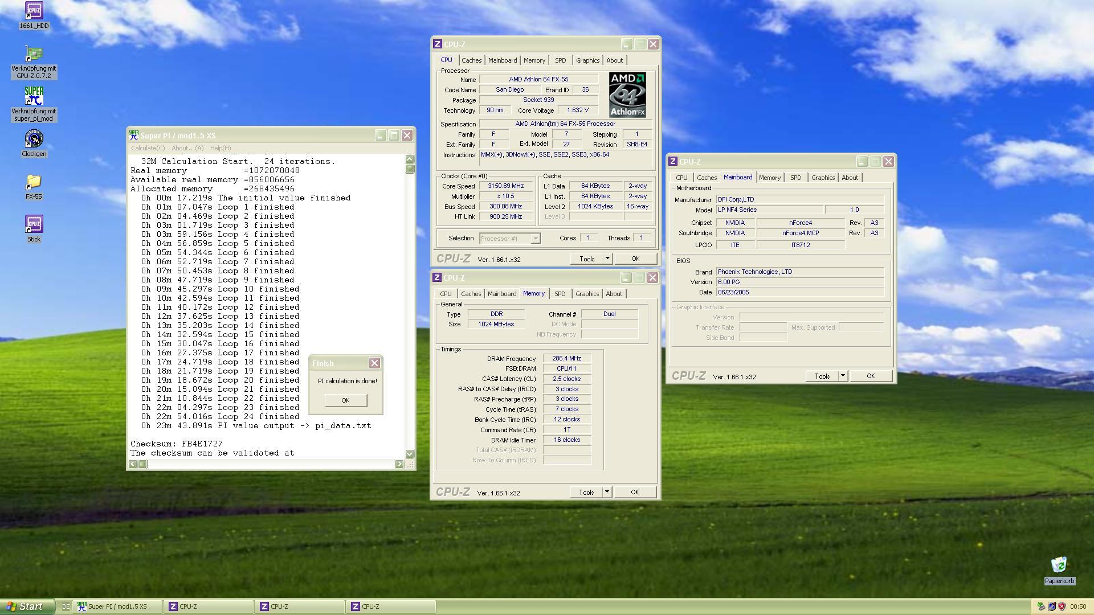Click Tools button in CPU tab window
This screenshot has height=615, width=1094.
[x=587, y=259]
